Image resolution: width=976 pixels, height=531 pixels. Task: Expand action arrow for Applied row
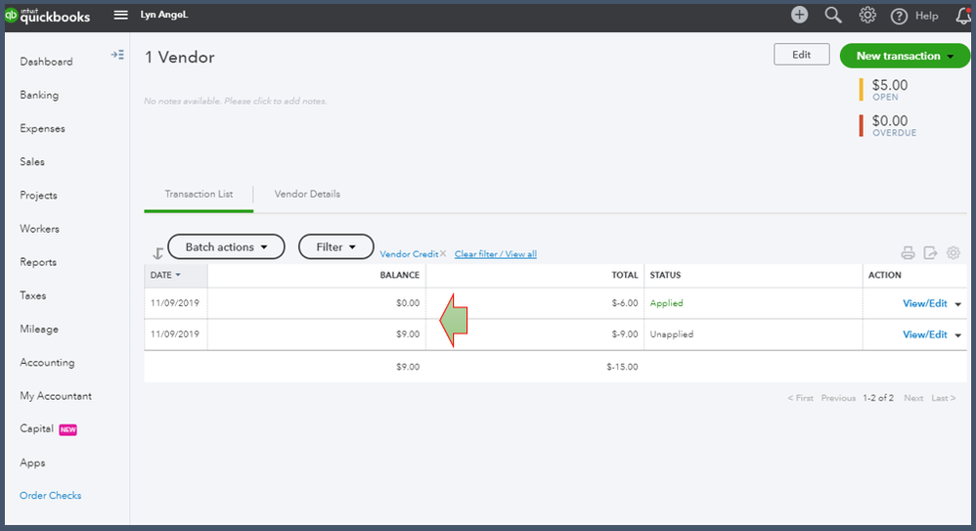958,304
